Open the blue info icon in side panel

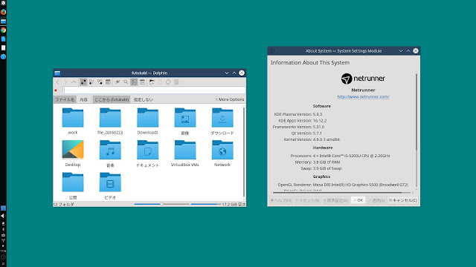pos(3,56)
